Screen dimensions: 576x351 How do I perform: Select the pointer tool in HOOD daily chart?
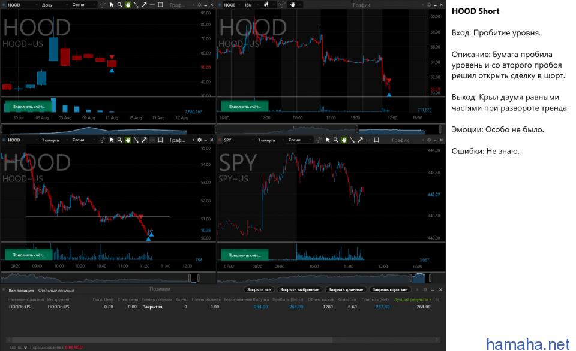[x=112, y=5]
